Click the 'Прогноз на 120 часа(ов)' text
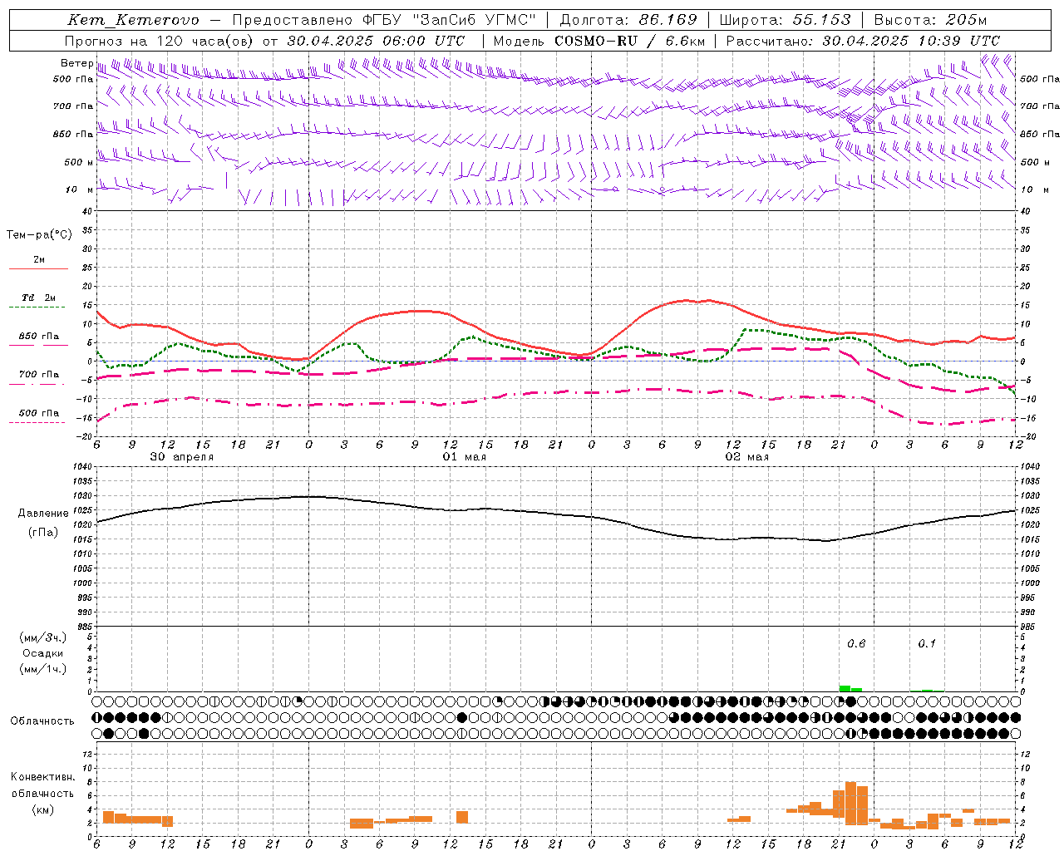Image resolution: width=1064 pixels, height=851 pixels. coord(160,41)
